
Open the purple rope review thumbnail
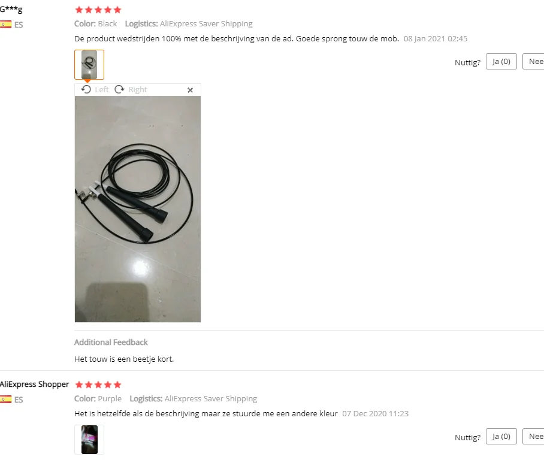89,440
